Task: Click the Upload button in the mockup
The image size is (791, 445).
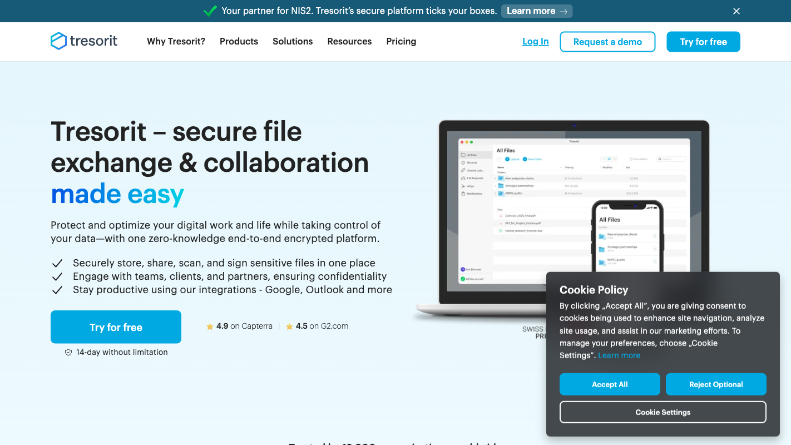Action: pyautogui.click(x=512, y=159)
